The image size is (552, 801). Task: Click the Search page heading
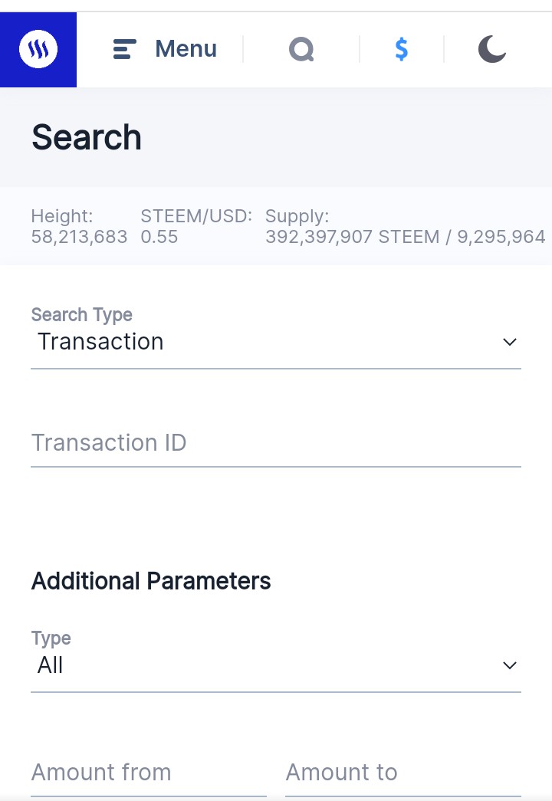point(87,138)
